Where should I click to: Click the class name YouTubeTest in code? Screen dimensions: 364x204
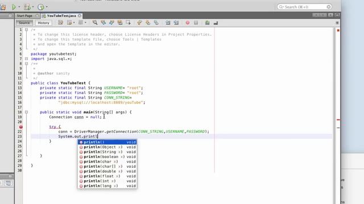[x=73, y=83]
